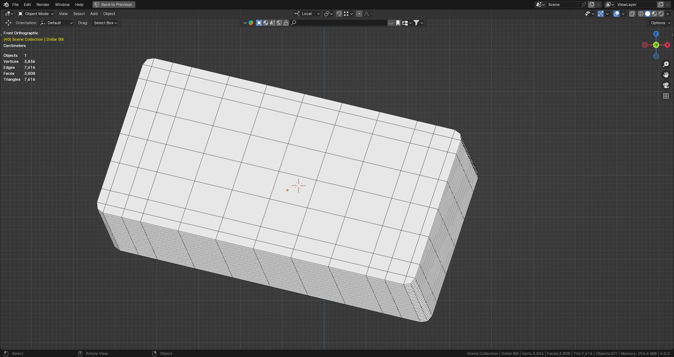Click the pin scene icon
The width and height of the screenshot is (674, 357).
(x=584, y=5)
